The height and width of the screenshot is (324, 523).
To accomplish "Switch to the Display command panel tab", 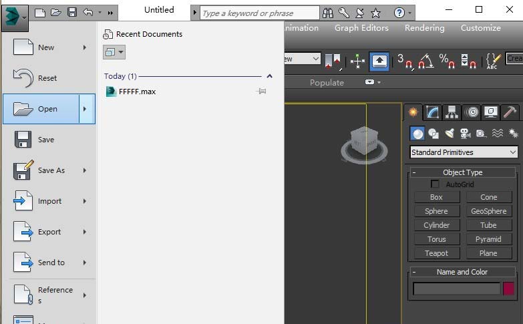I will [491, 112].
